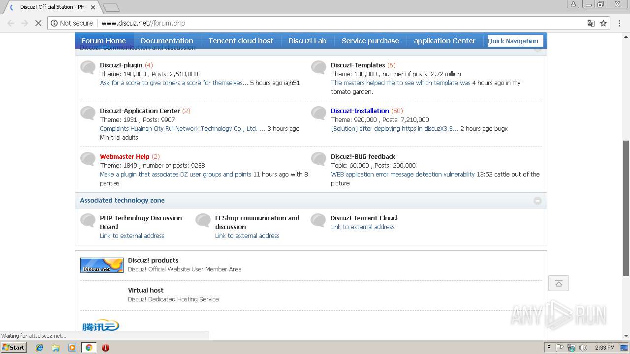Click the Tencent Cloud logo image
The image size is (630, 354).
pos(100,326)
